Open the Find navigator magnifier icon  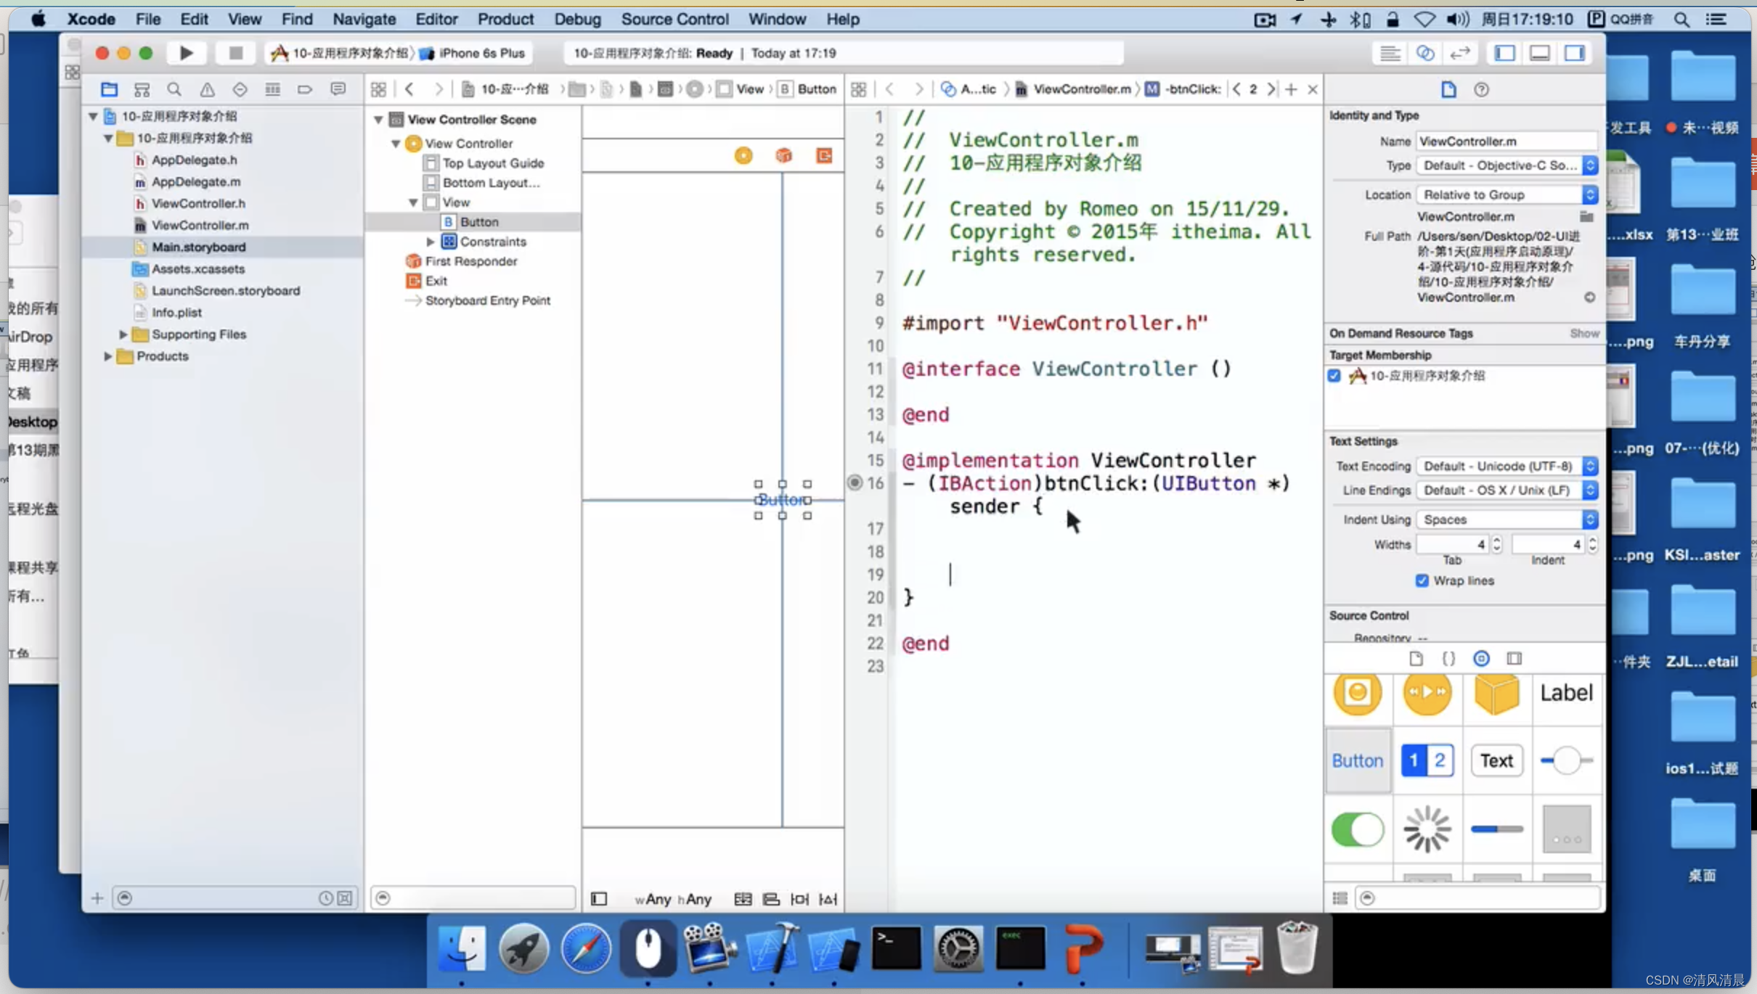pos(174,89)
